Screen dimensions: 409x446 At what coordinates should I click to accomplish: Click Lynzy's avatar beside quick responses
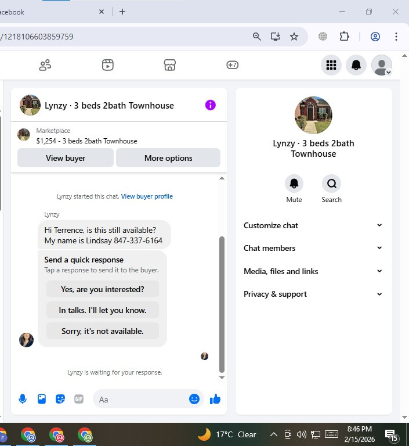(27, 340)
